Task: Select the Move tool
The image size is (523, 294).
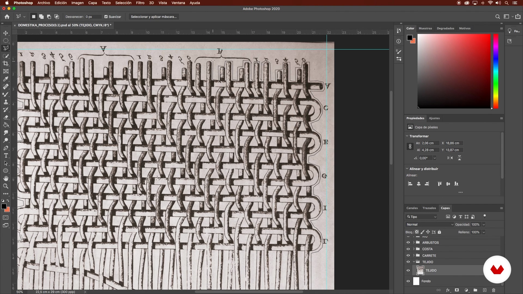Action: click(6, 33)
